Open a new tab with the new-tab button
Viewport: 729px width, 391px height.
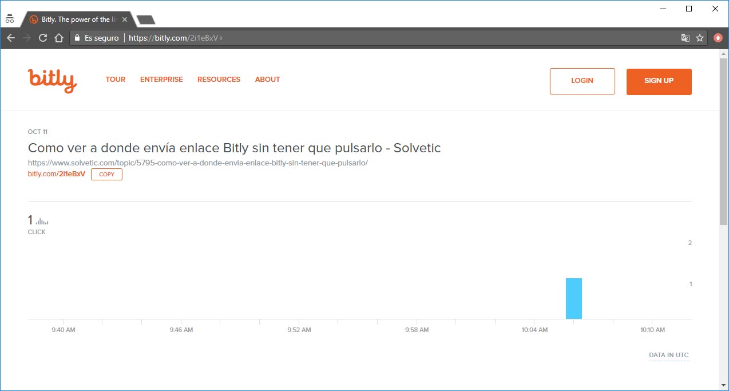tap(146, 20)
